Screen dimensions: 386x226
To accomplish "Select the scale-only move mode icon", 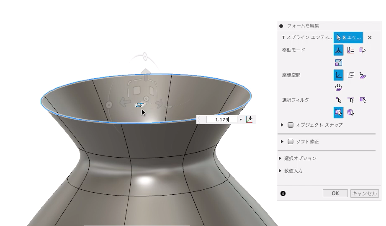I will click(x=339, y=63).
